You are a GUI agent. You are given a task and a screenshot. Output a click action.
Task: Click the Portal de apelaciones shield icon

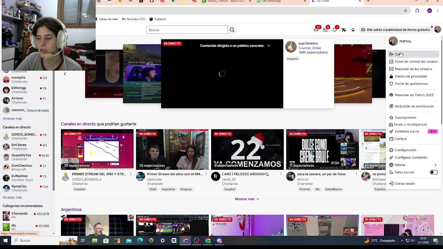pos(391,84)
